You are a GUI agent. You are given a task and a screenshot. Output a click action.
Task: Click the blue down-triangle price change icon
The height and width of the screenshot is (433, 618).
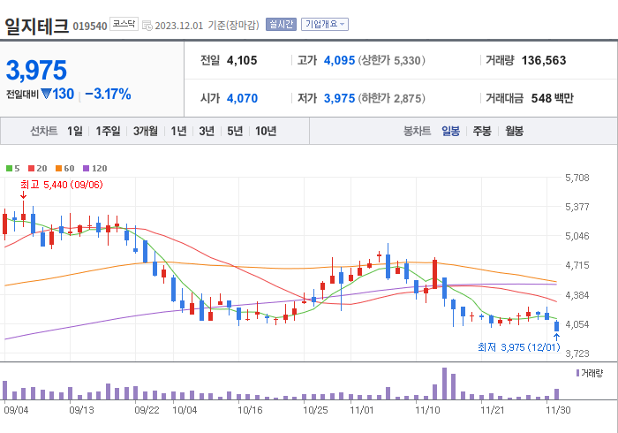[x=46, y=95]
